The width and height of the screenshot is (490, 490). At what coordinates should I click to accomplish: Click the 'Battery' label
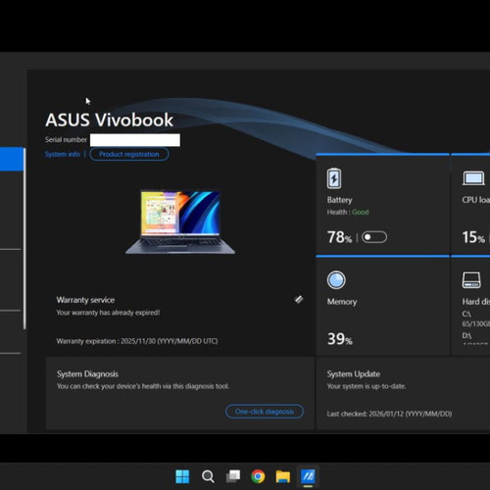pos(340,200)
